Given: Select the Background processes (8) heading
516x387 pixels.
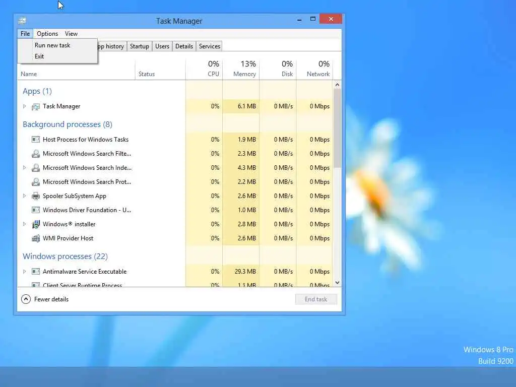Looking at the screenshot, I should tap(68, 124).
